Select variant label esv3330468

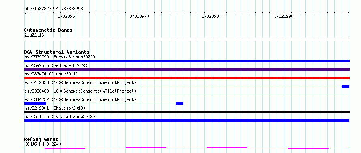tap(80, 91)
